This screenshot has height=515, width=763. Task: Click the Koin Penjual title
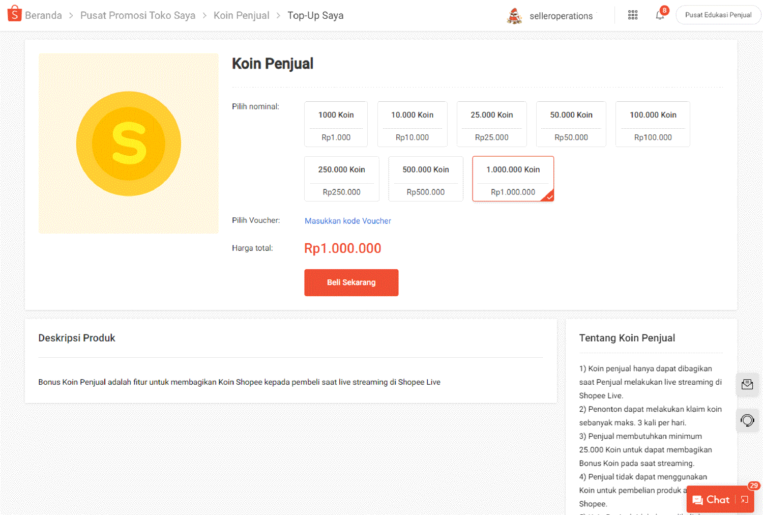point(273,64)
